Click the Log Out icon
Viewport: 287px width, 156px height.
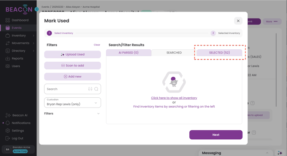click(8, 138)
